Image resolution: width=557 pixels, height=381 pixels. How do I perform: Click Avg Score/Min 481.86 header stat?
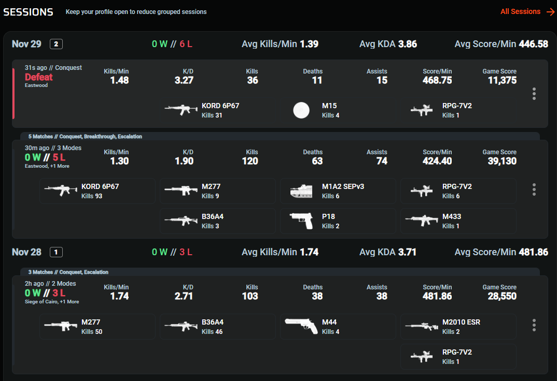coord(501,252)
